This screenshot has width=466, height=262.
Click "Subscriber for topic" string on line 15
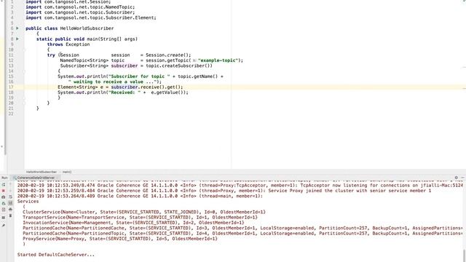tap(139, 76)
